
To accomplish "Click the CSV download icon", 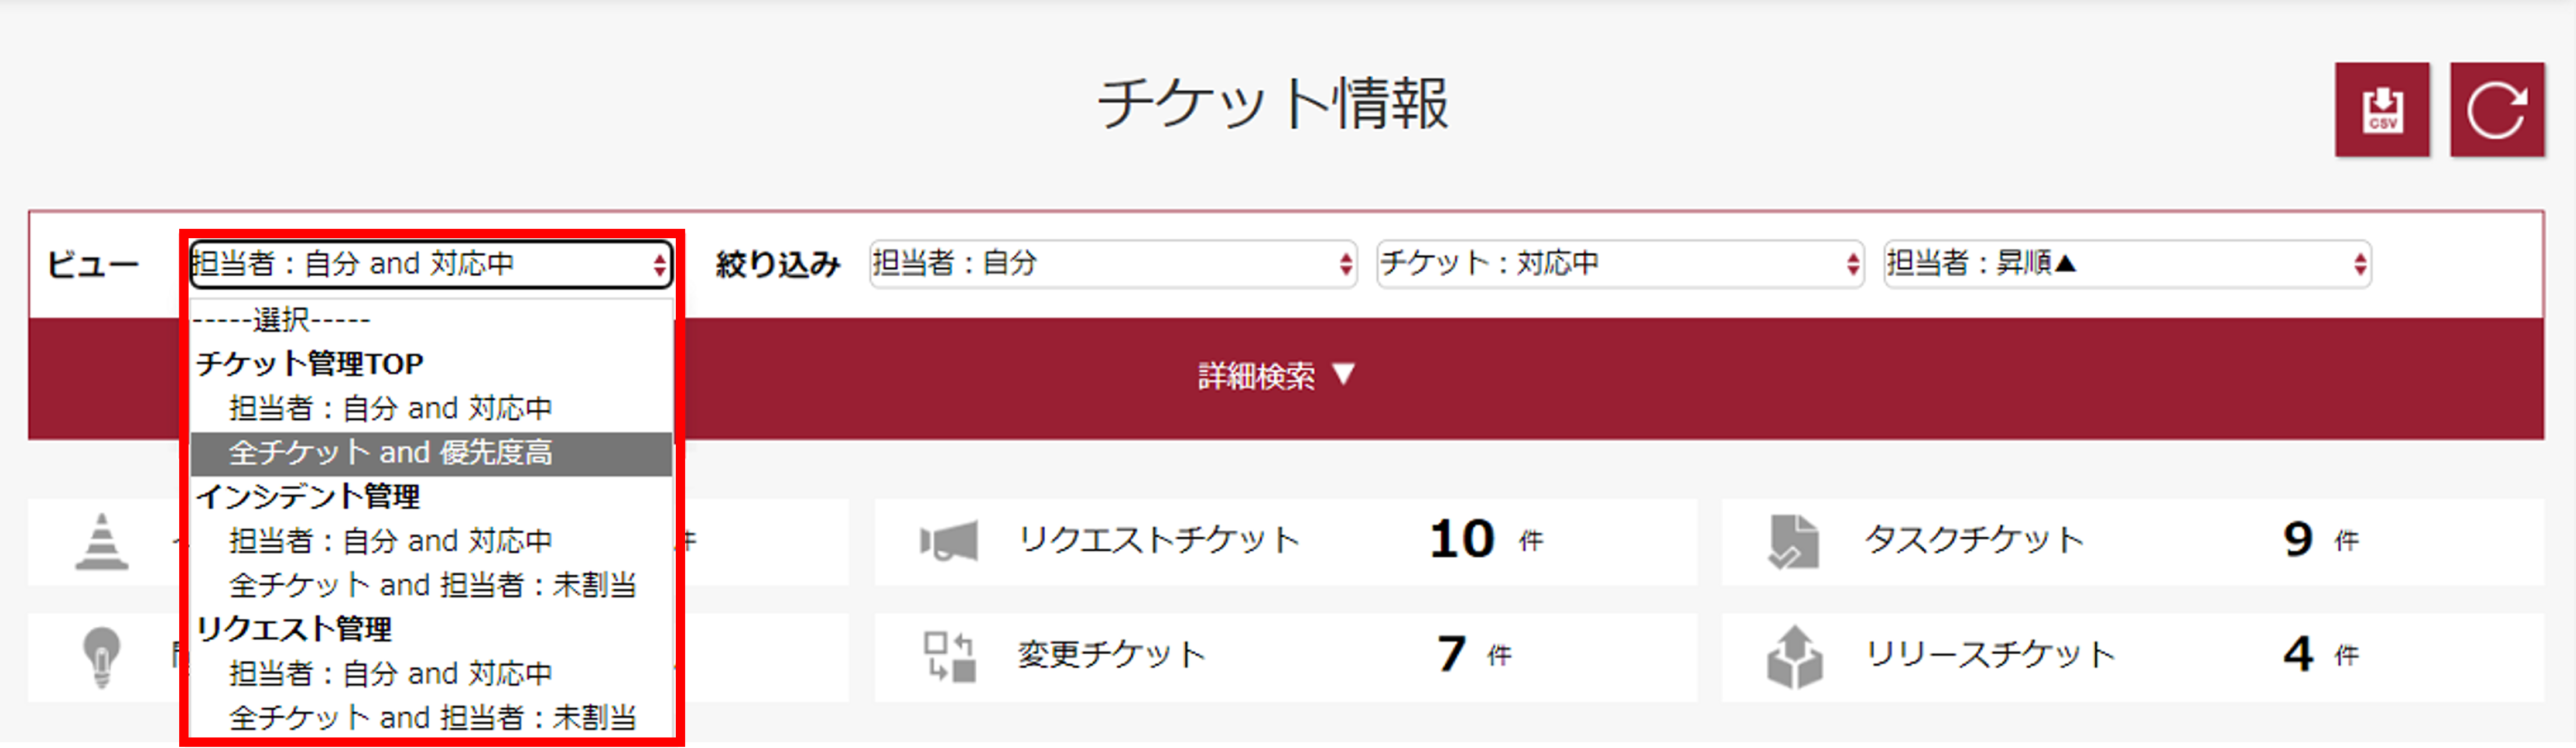I will 2382,110.
